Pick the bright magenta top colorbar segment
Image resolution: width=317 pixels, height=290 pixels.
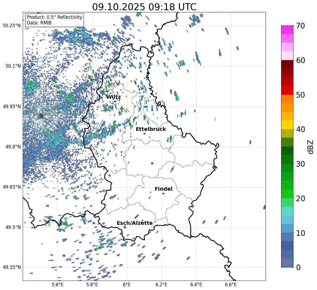coord(287,30)
